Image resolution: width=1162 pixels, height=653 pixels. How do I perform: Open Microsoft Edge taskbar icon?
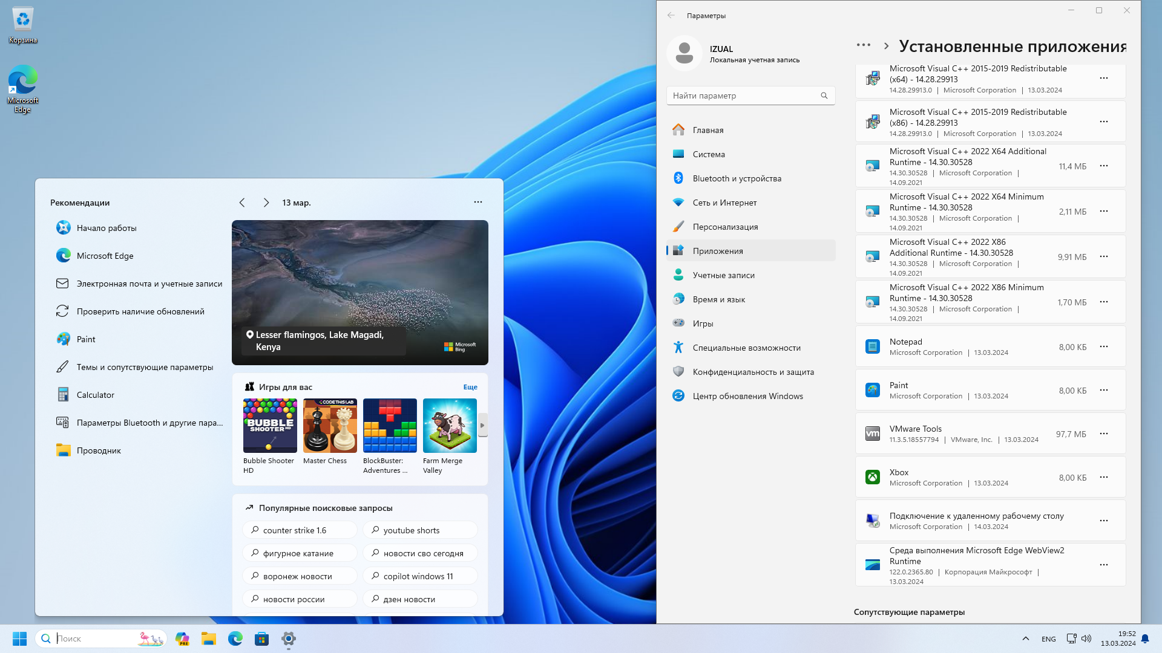[x=235, y=638]
